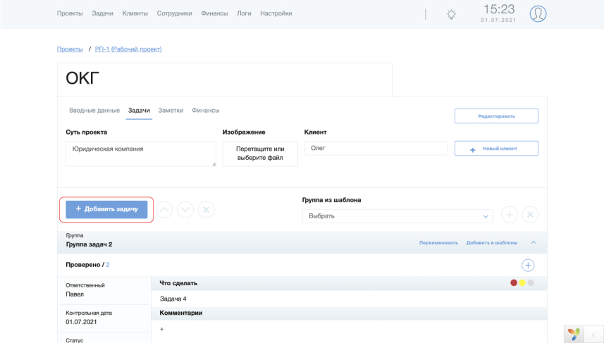
Task: Collapse the debug toolbar arrow
Action: pos(593,335)
